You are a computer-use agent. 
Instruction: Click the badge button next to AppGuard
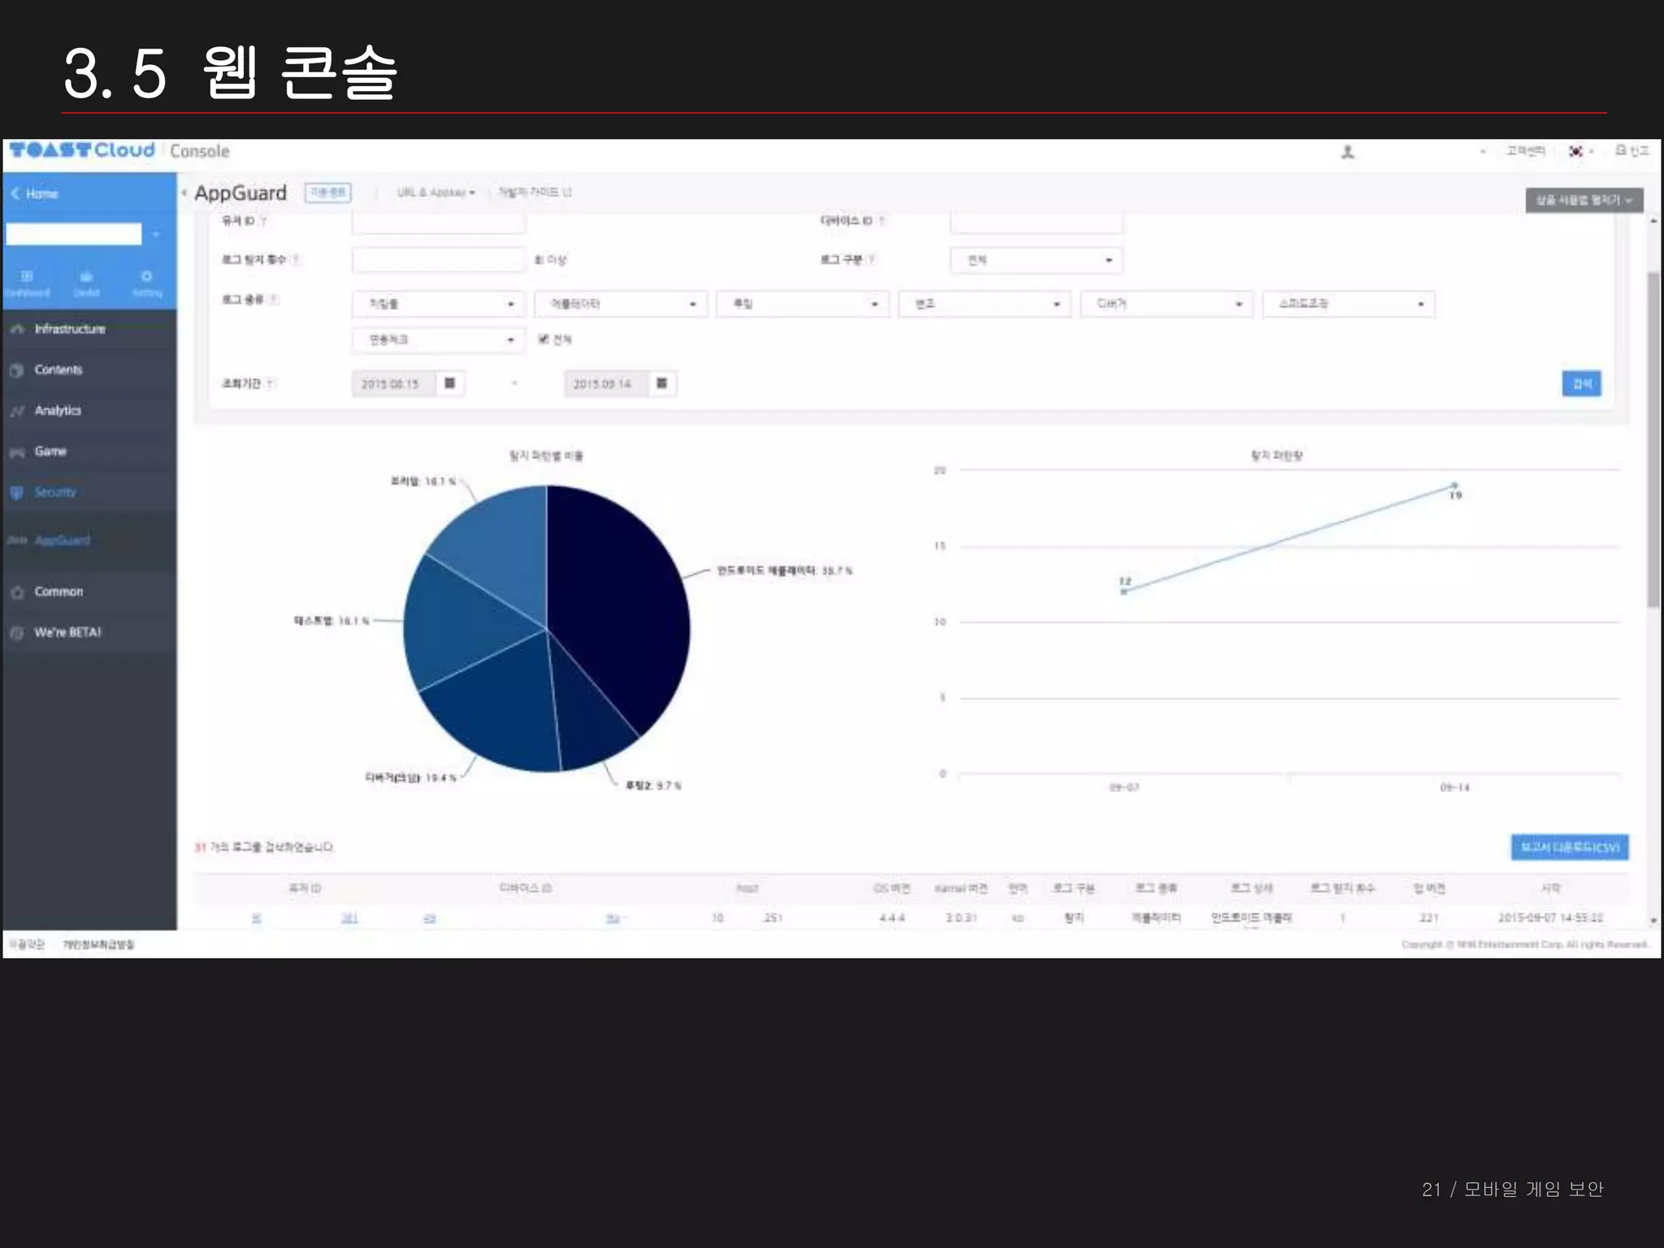(x=327, y=193)
